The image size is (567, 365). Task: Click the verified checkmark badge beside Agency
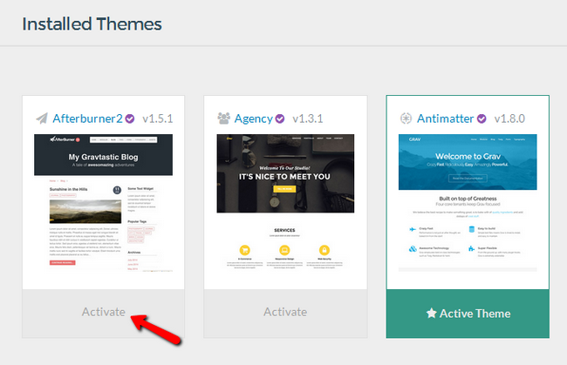281,118
